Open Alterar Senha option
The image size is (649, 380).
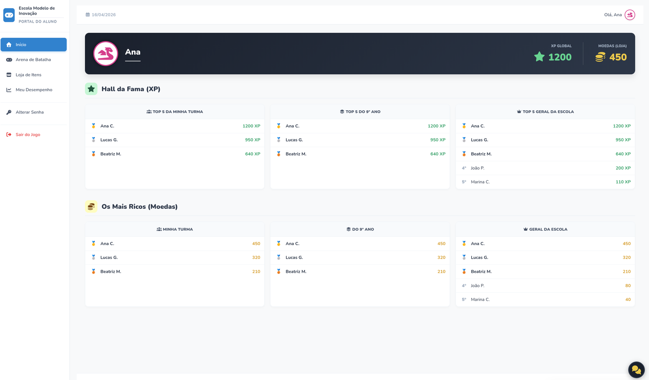30,112
